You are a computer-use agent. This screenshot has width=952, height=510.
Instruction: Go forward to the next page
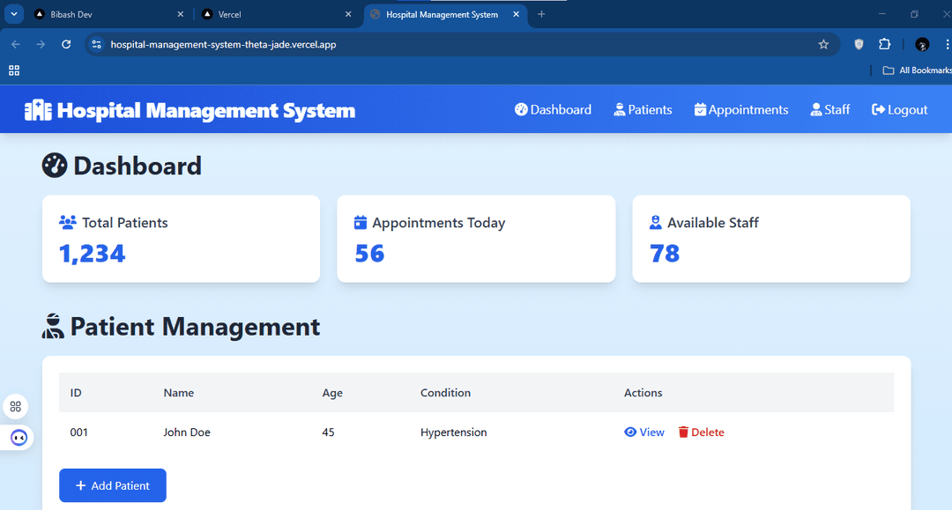point(41,44)
